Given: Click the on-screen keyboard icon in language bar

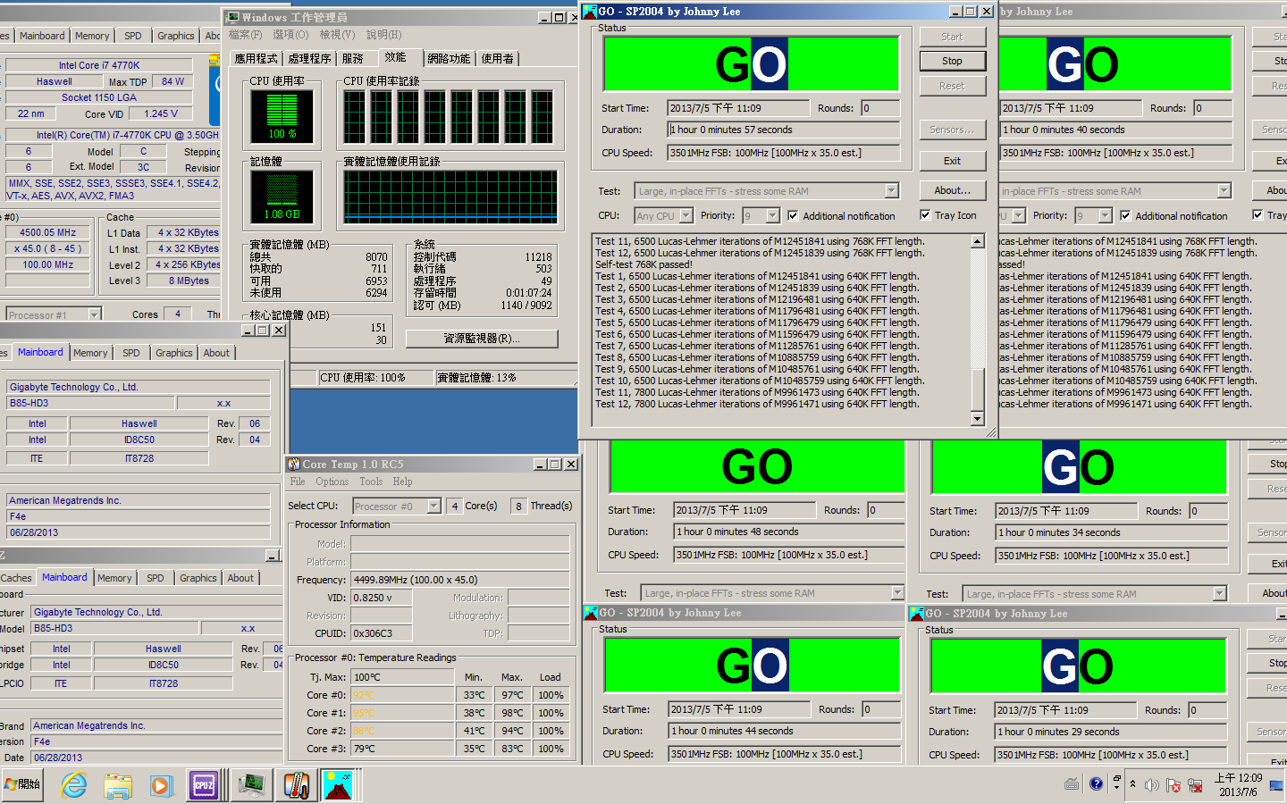Looking at the screenshot, I should tap(1072, 784).
